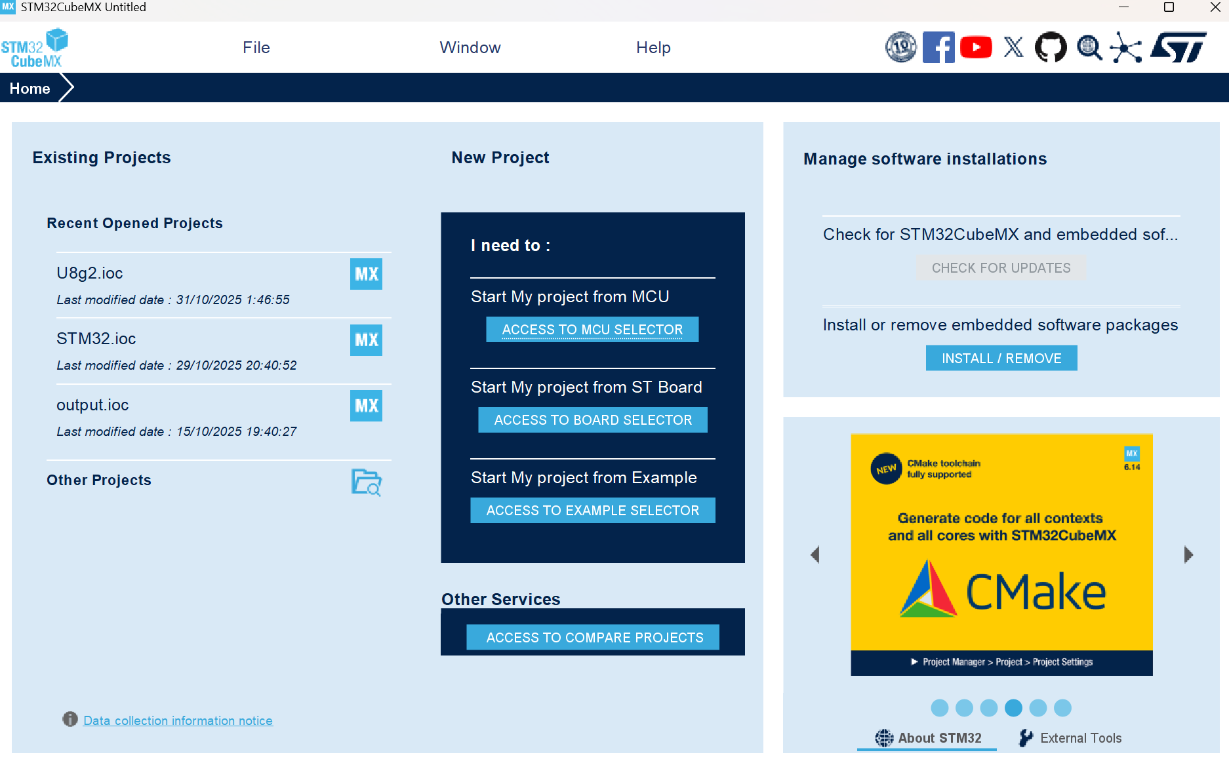1229x763 pixels.
Task: Select third carousel dot indicator
Action: (989, 708)
